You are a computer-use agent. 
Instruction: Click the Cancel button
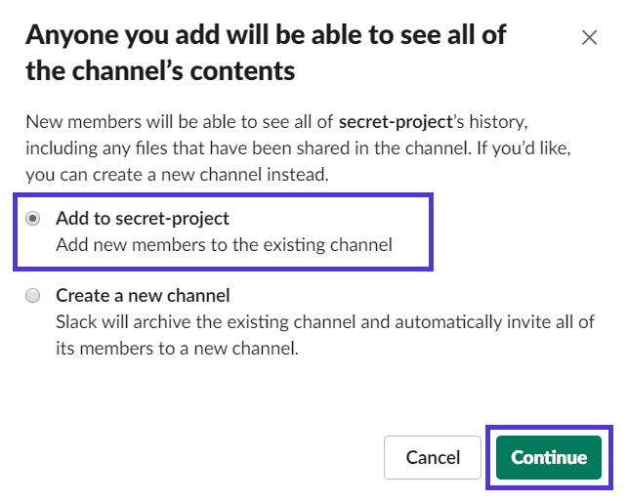[x=433, y=457]
